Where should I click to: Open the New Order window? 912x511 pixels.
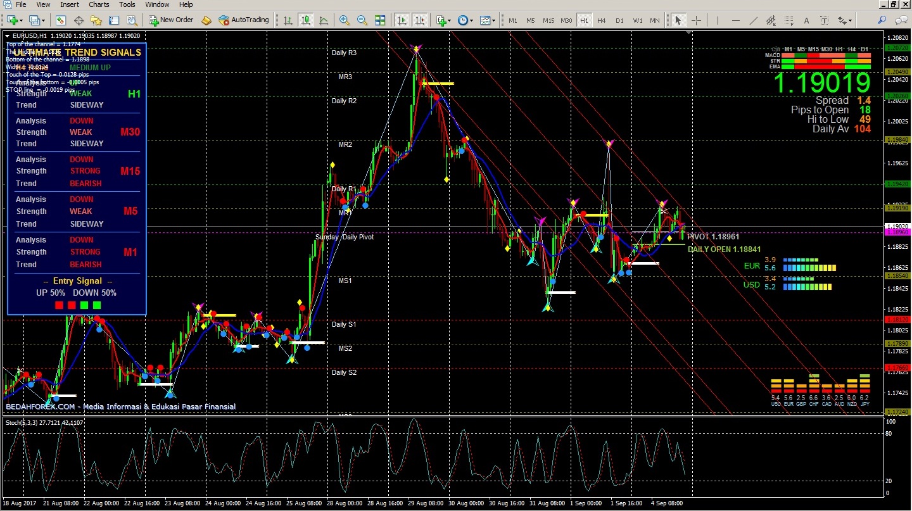coord(171,20)
